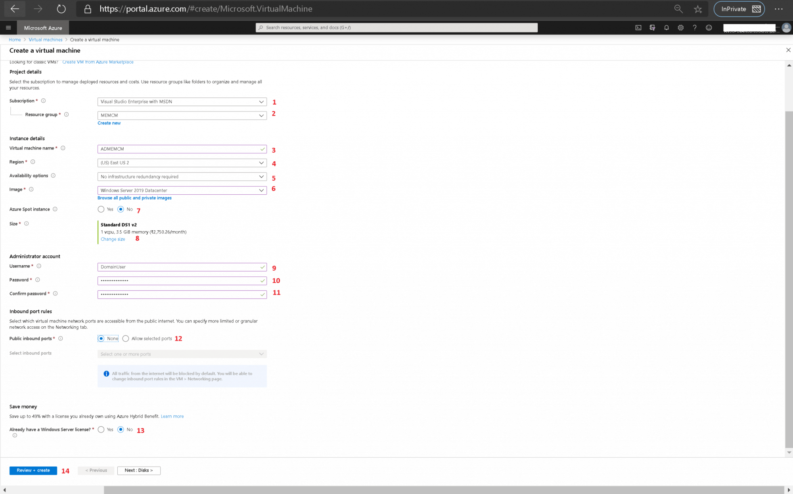Screen dimensions: 793x494
Task: Click the browser forward arrow
Action: [x=38, y=9]
